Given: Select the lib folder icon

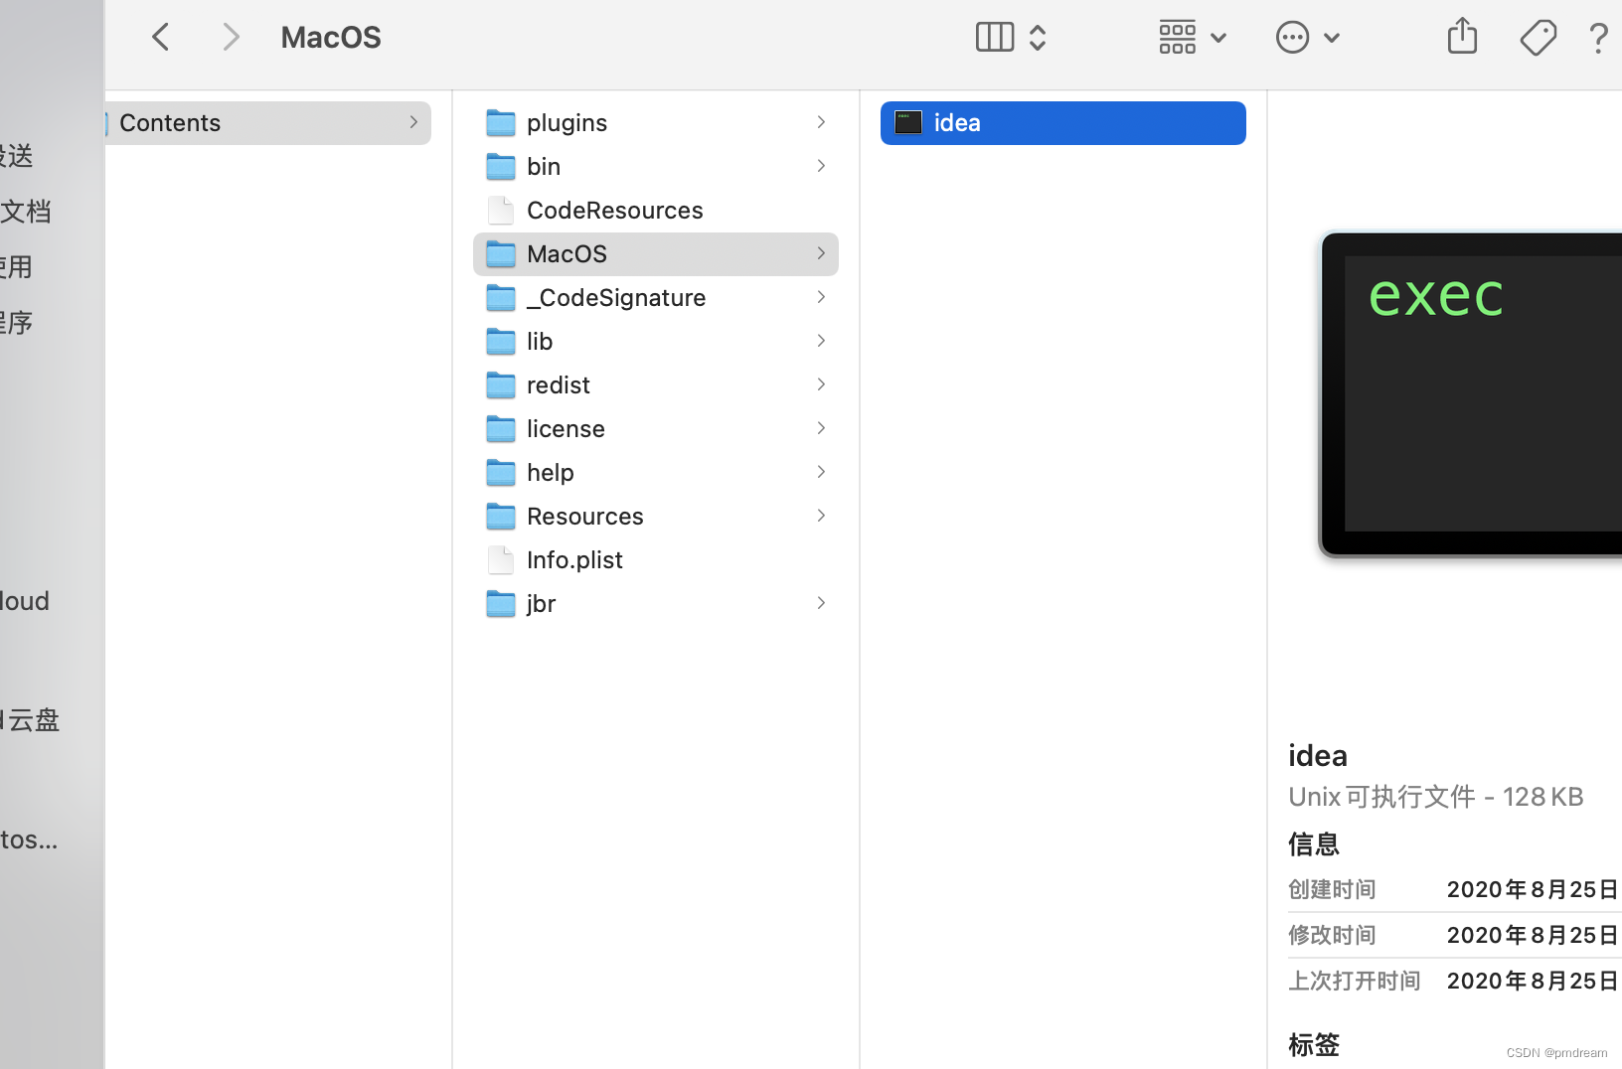Looking at the screenshot, I should tap(501, 341).
